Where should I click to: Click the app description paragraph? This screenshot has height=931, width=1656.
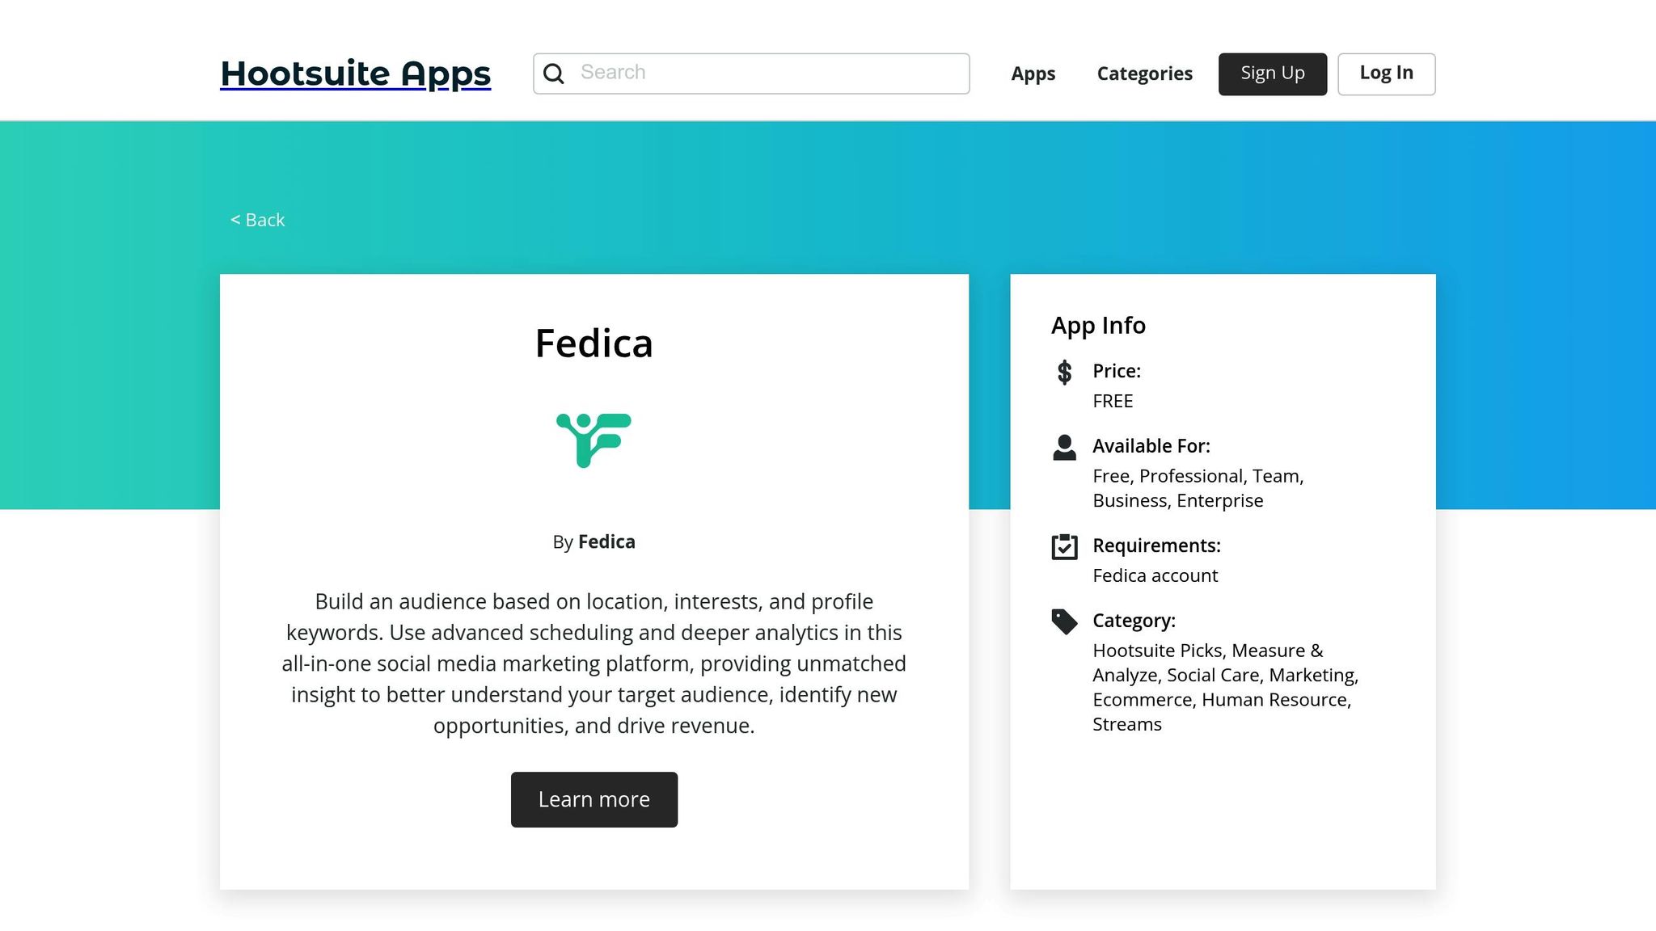[x=594, y=663]
